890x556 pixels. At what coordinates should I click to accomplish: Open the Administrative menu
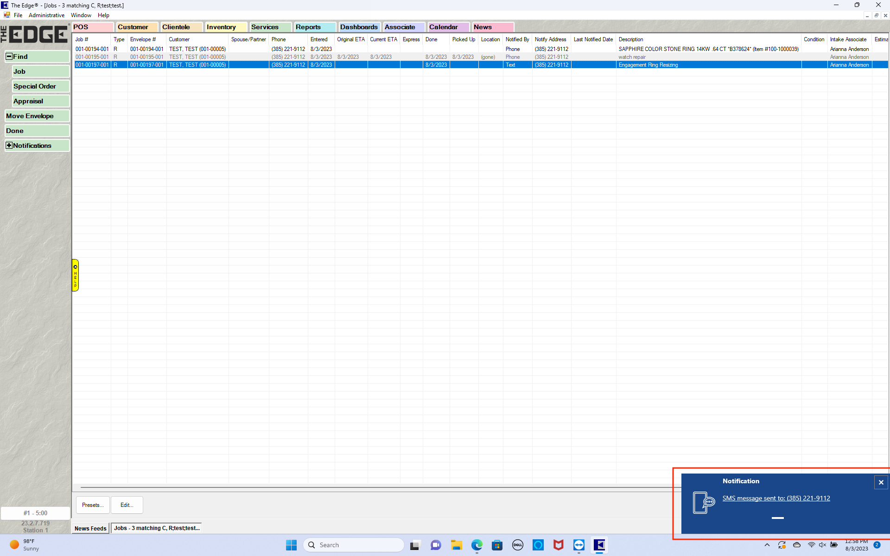click(x=46, y=15)
